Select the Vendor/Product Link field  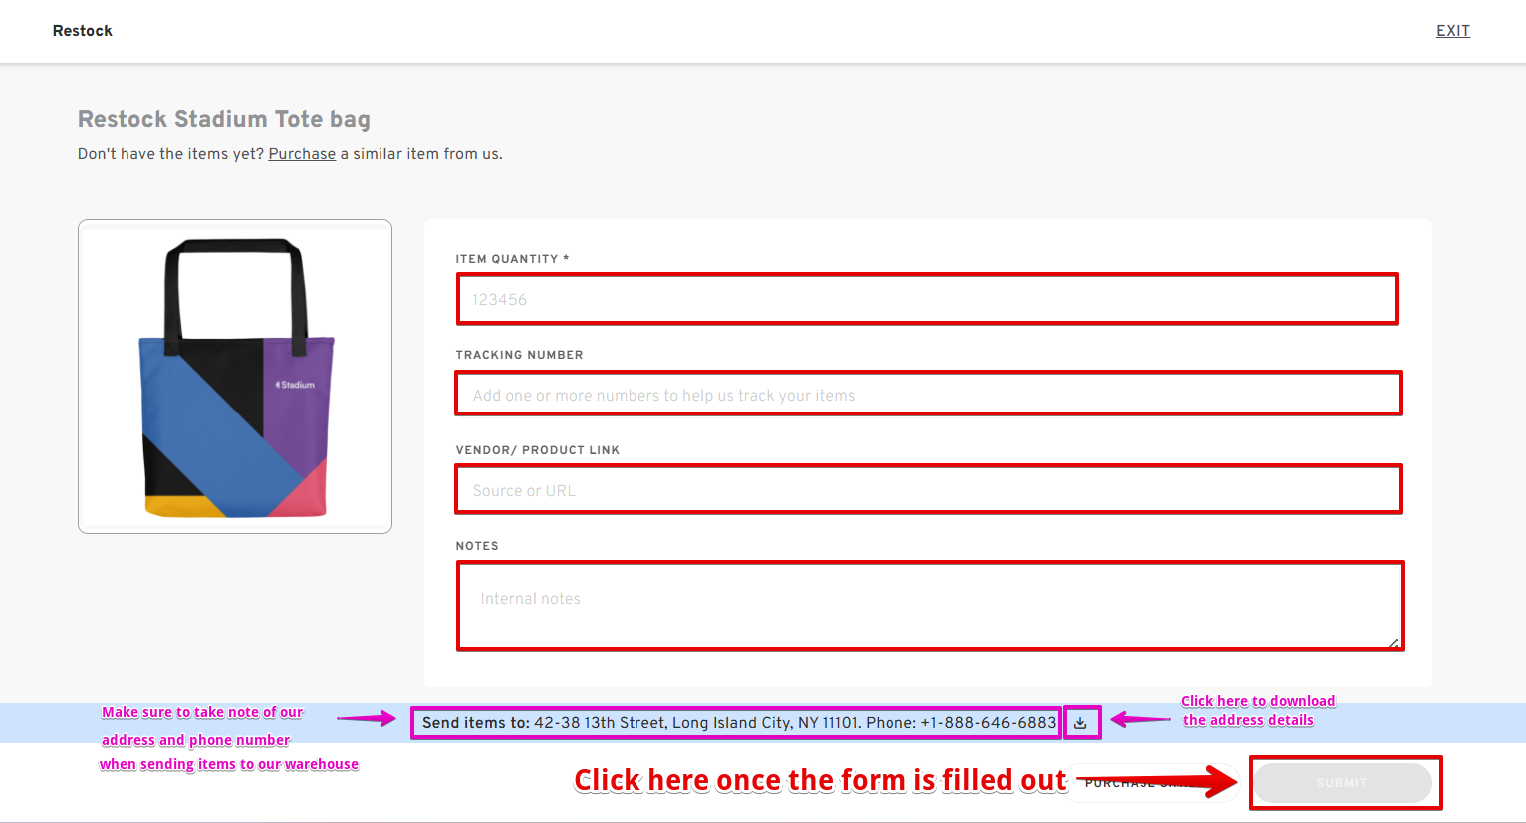[926, 490]
